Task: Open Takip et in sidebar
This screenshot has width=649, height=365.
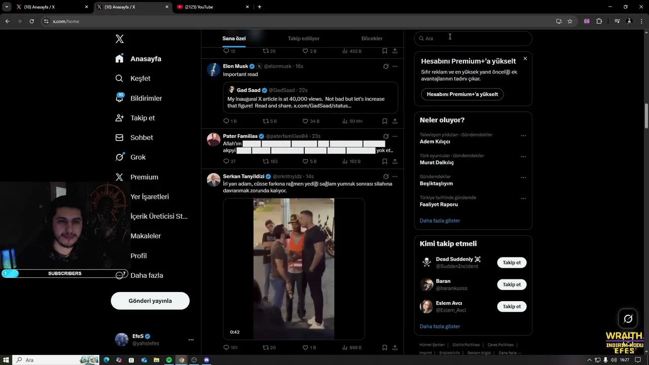Action: coord(135,118)
